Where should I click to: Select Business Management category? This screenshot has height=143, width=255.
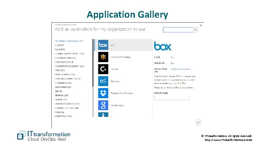[x=69, y=54]
